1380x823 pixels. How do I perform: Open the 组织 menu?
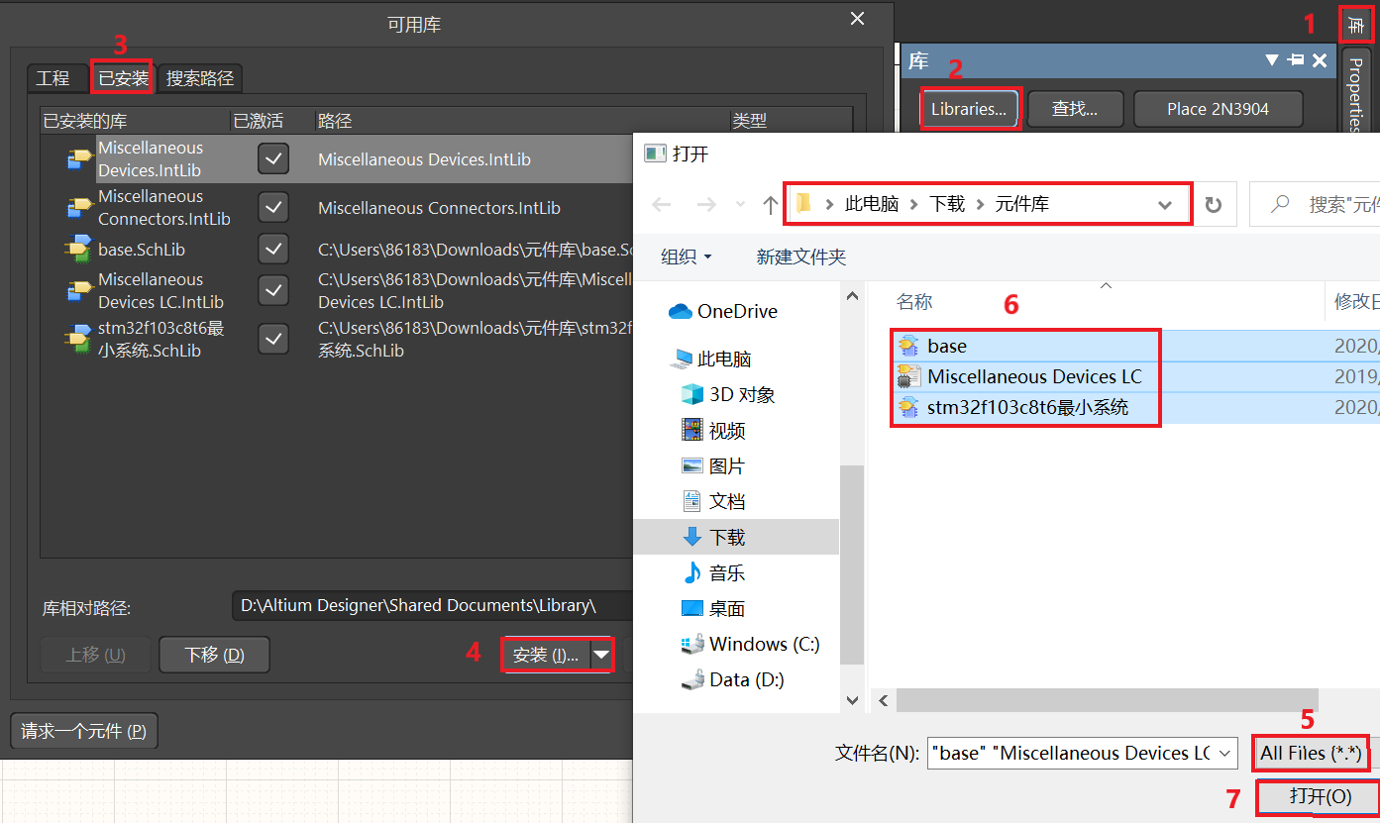687,257
